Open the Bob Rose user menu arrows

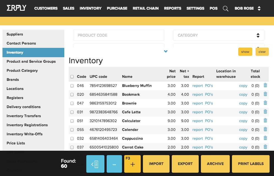click(259, 9)
